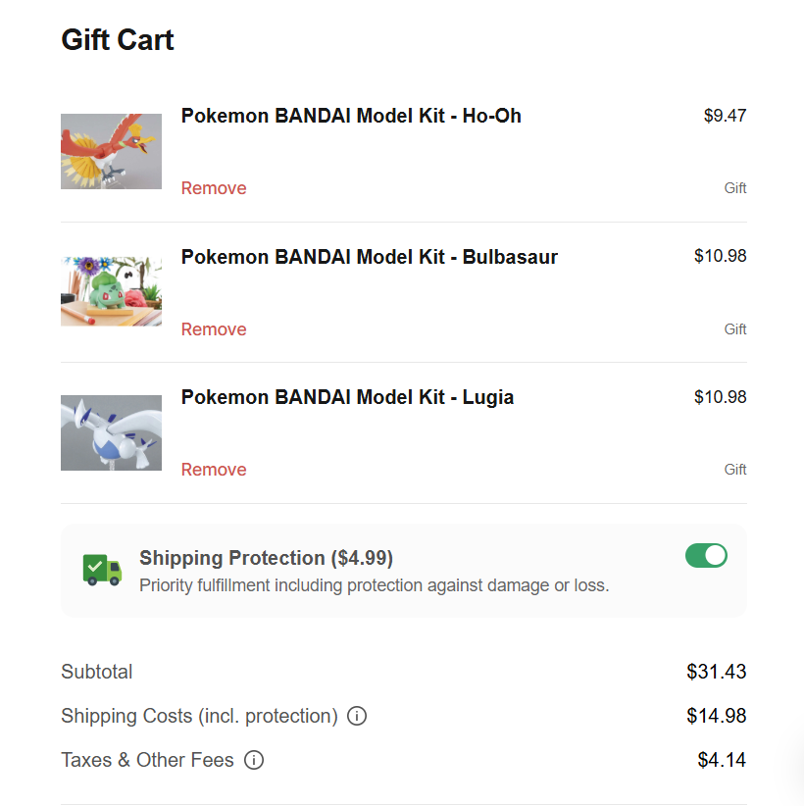Click the Shipping Protection ($4.99) heading

pyautogui.click(x=266, y=558)
